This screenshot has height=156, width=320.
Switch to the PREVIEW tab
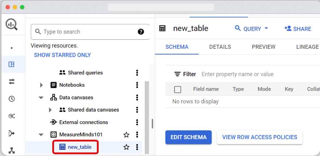pyautogui.click(x=263, y=47)
